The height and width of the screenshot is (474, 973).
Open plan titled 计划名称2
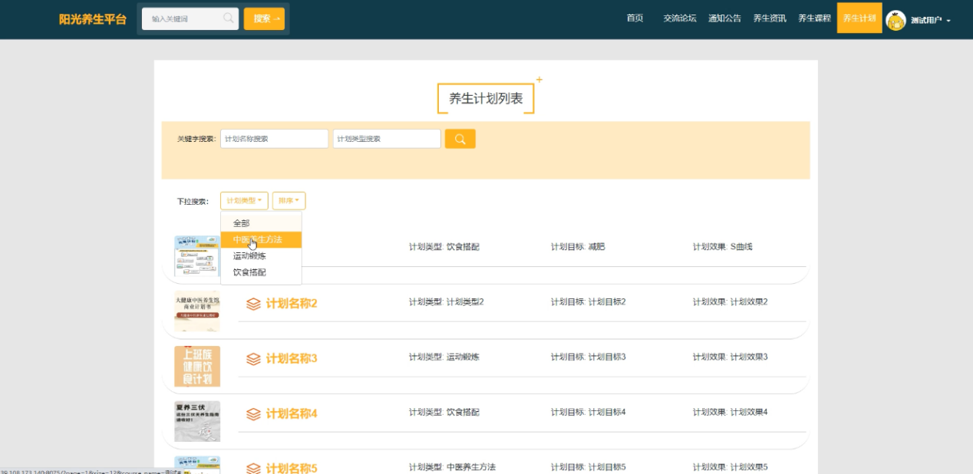pos(292,304)
